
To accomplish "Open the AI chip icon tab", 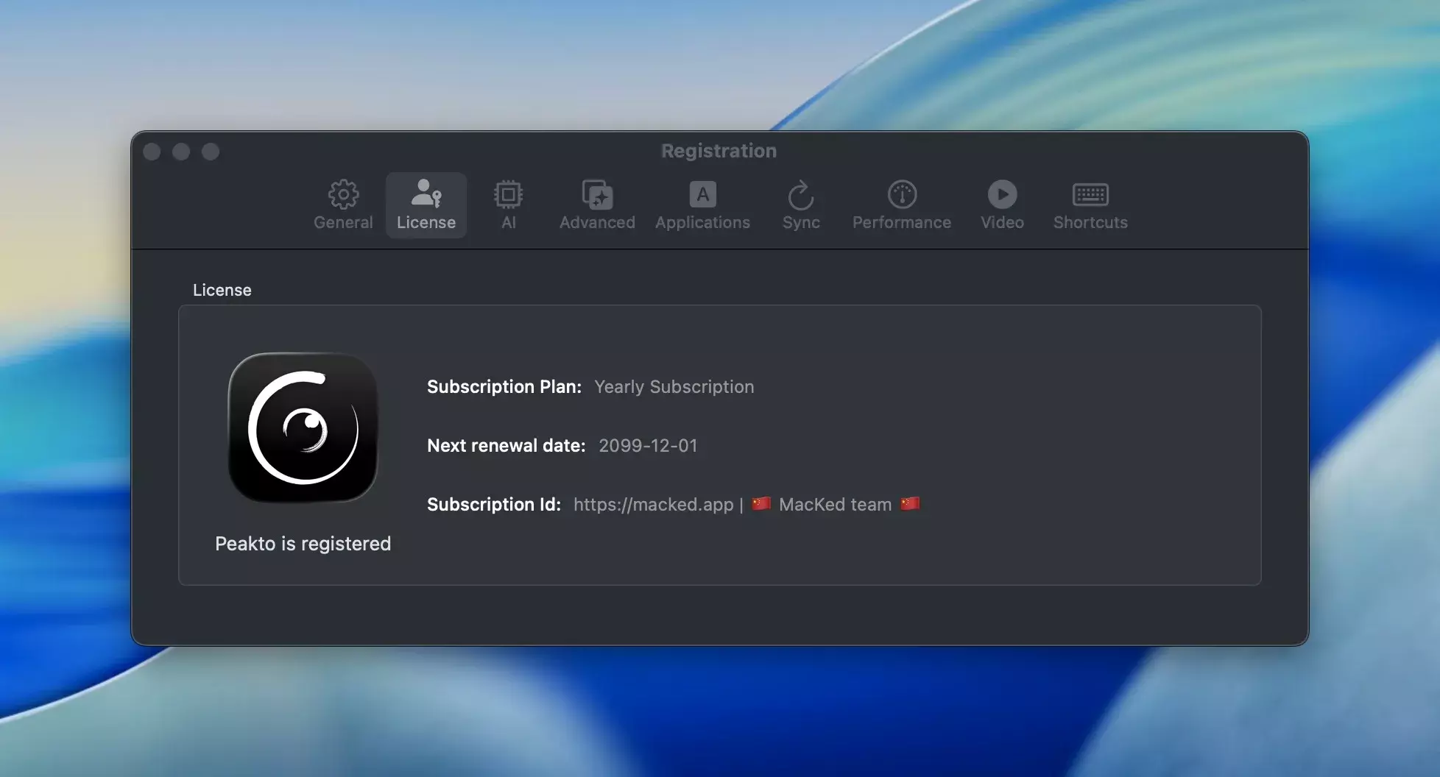I will (x=508, y=196).
